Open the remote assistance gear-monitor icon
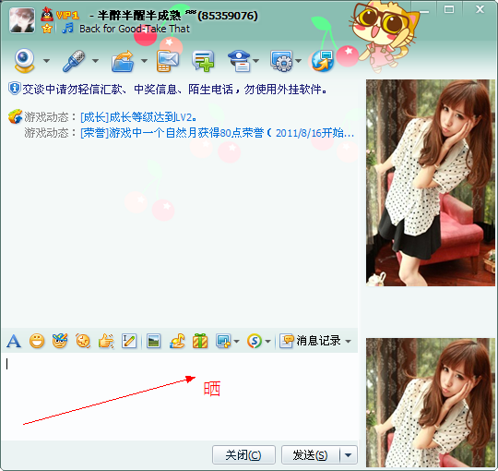The width and height of the screenshot is (498, 471). pyautogui.click(x=281, y=61)
